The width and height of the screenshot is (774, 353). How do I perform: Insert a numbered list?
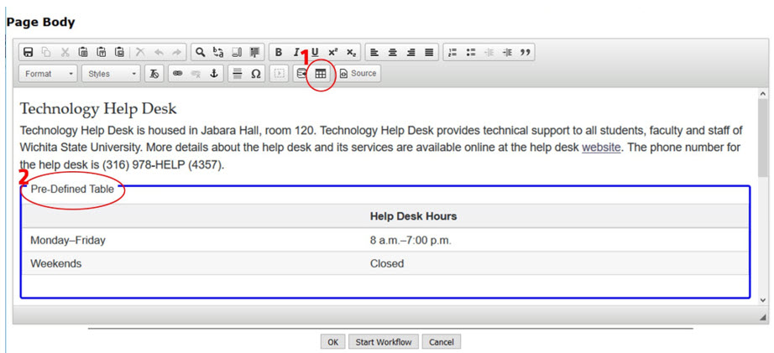[x=452, y=52]
